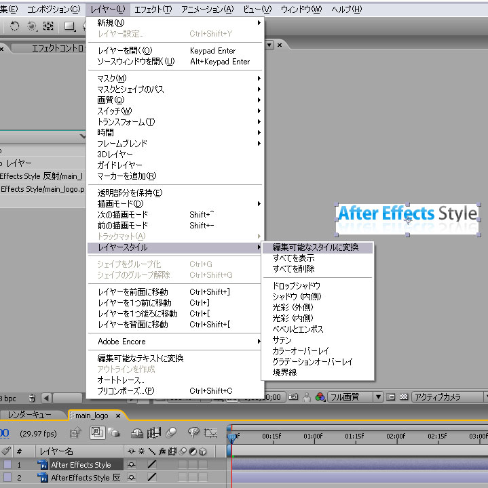
Task: Click layer 1 label color swatch
Action: (7, 465)
